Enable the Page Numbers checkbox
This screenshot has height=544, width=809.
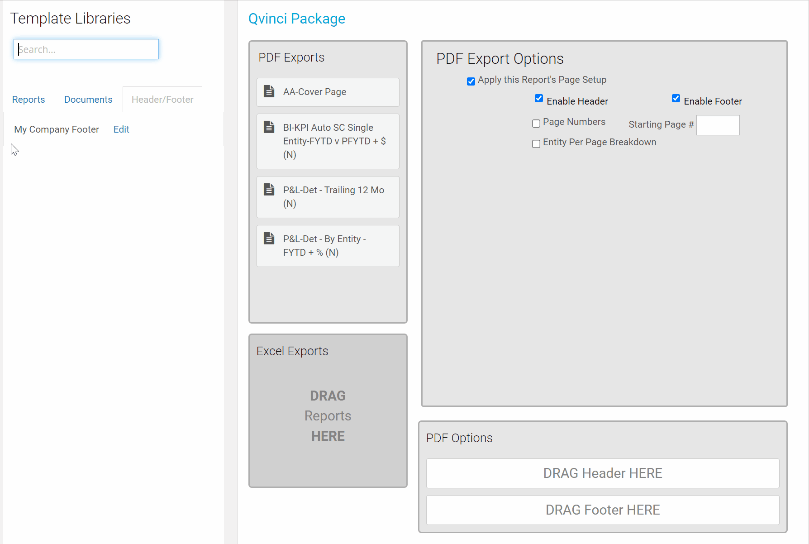pyautogui.click(x=536, y=124)
